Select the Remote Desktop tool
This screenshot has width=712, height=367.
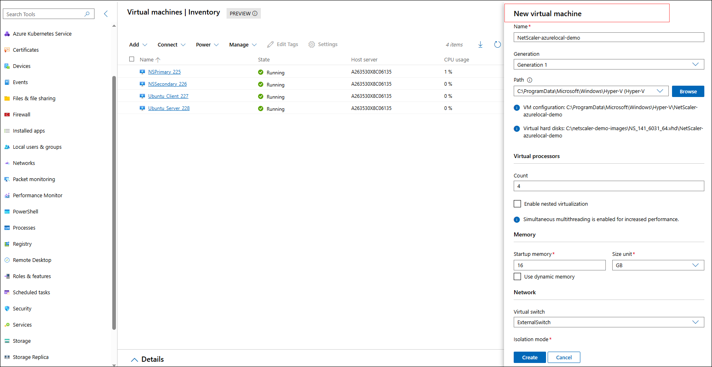coord(32,260)
